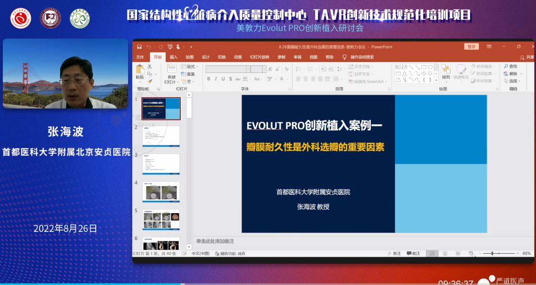Click the Save icon in quick access toolbar
536x285 pixels.
click(x=139, y=47)
